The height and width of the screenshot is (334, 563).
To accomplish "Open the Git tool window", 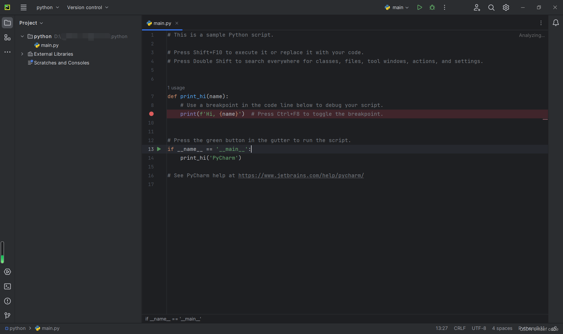I will [x=7, y=315].
